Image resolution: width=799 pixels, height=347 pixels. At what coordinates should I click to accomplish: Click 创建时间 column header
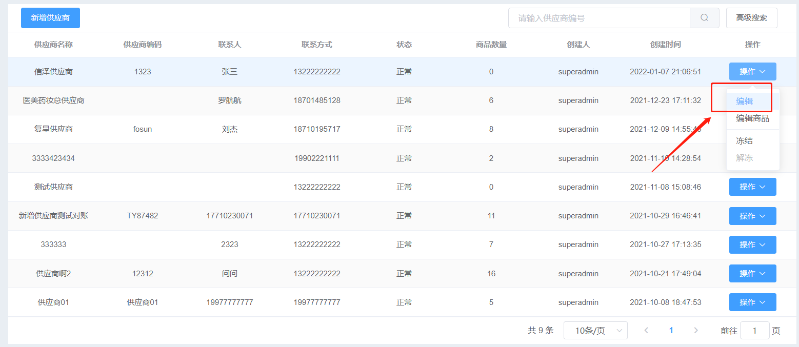(666, 45)
